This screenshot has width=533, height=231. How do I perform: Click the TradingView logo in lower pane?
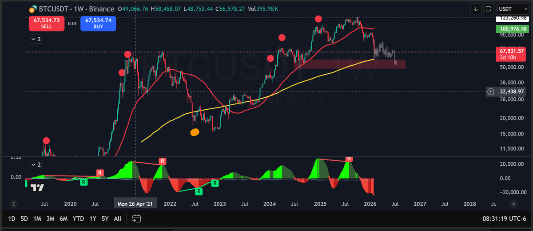37,187
